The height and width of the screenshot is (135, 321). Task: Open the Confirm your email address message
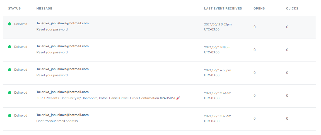[x=57, y=121]
